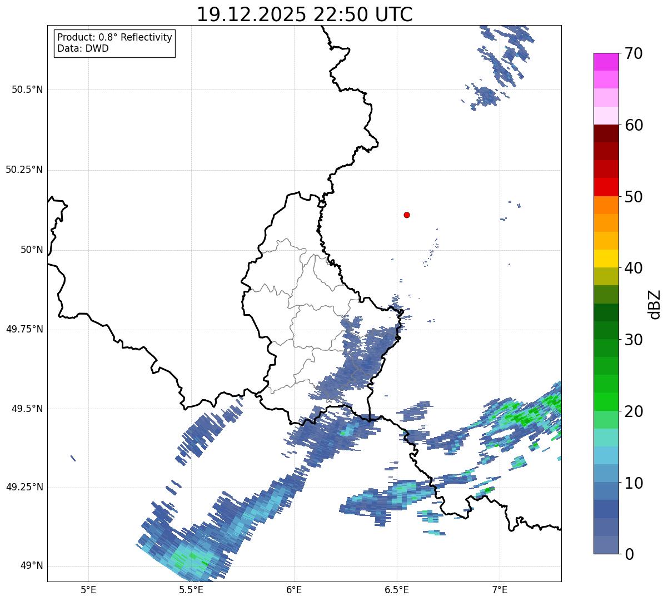
Task: Click the '7°E' longitude label
Action: coord(500,589)
